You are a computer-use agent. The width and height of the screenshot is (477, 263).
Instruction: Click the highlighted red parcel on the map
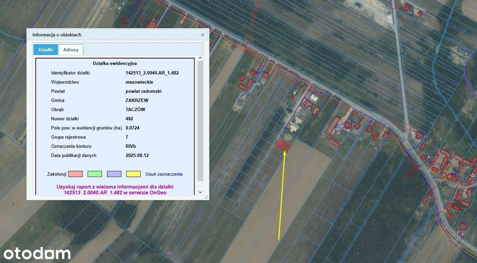coord(285,146)
